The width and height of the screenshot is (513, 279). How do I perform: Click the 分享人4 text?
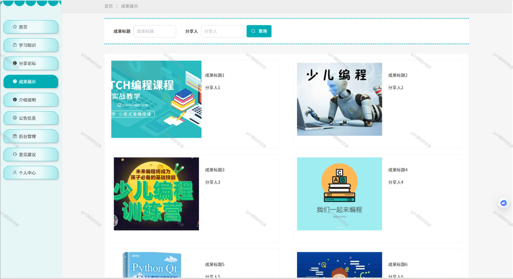pyautogui.click(x=396, y=182)
